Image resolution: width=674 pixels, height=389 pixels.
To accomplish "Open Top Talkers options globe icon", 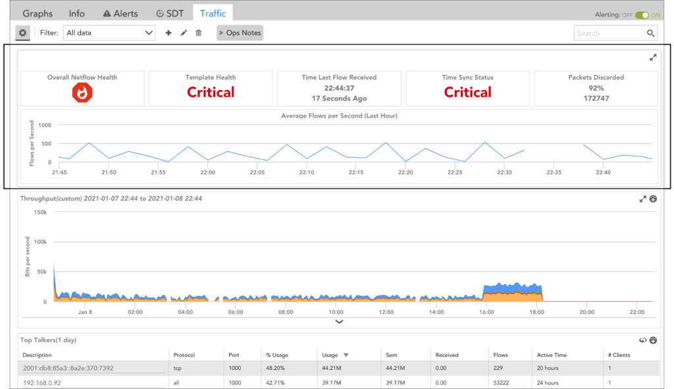I will click(654, 340).
